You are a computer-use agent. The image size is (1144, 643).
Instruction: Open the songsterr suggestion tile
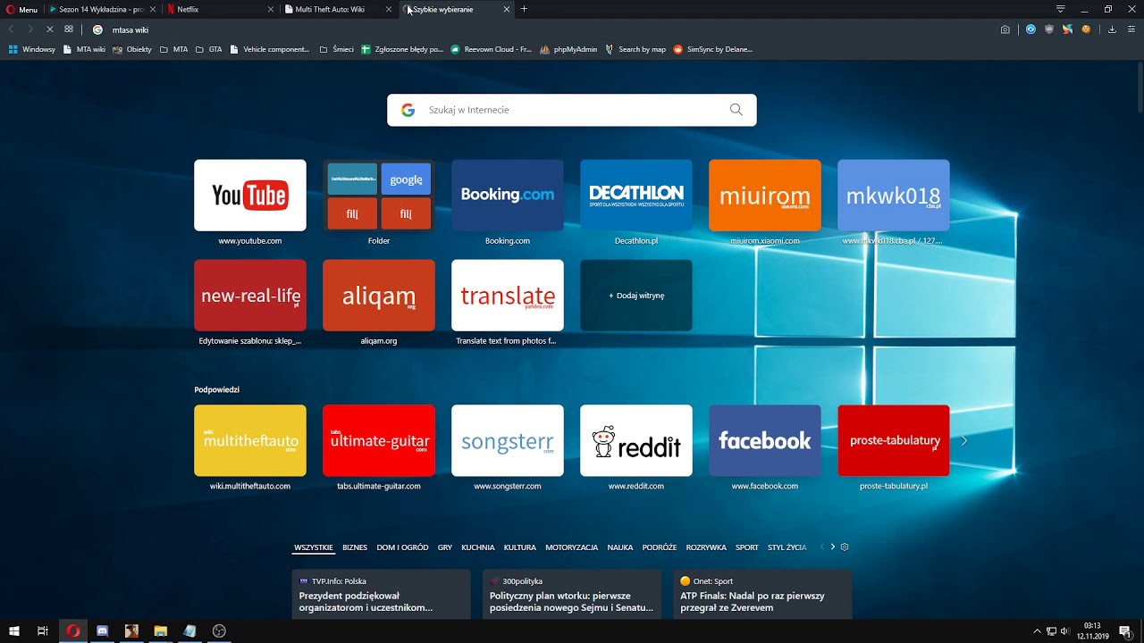(508, 440)
